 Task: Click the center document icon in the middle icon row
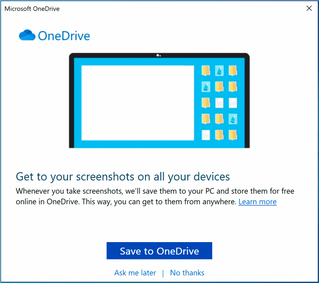pyautogui.click(x=219, y=103)
